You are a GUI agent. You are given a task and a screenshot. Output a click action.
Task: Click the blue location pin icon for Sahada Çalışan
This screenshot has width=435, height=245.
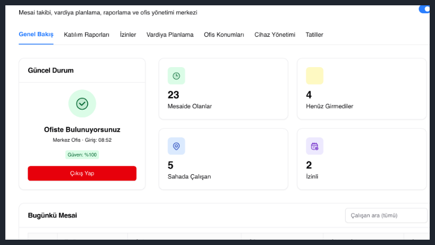click(x=176, y=146)
